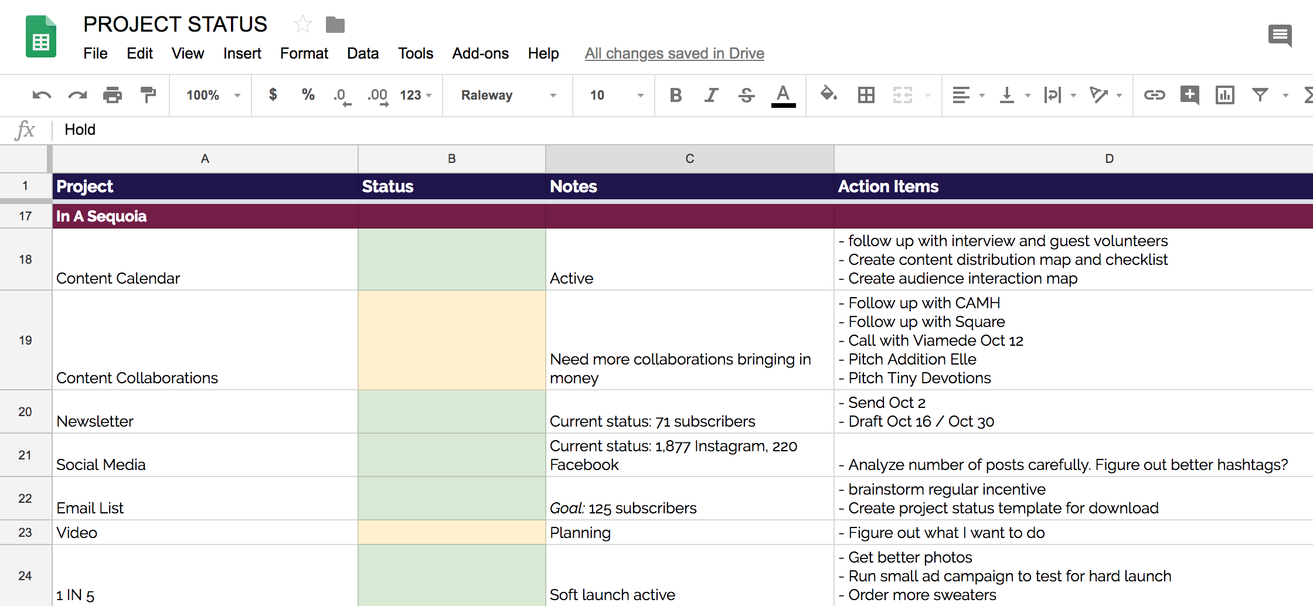The height and width of the screenshot is (606, 1313).
Task: Select the Paint format roller
Action: coord(148,95)
